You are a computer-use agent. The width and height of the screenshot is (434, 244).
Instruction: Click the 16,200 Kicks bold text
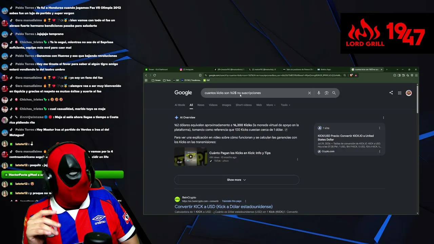click(x=242, y=125)
